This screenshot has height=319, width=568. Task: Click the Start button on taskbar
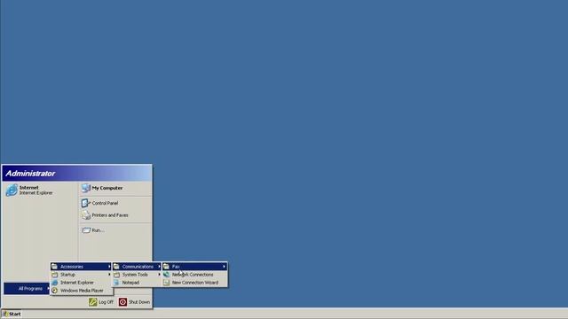click(x=12, y=314)
